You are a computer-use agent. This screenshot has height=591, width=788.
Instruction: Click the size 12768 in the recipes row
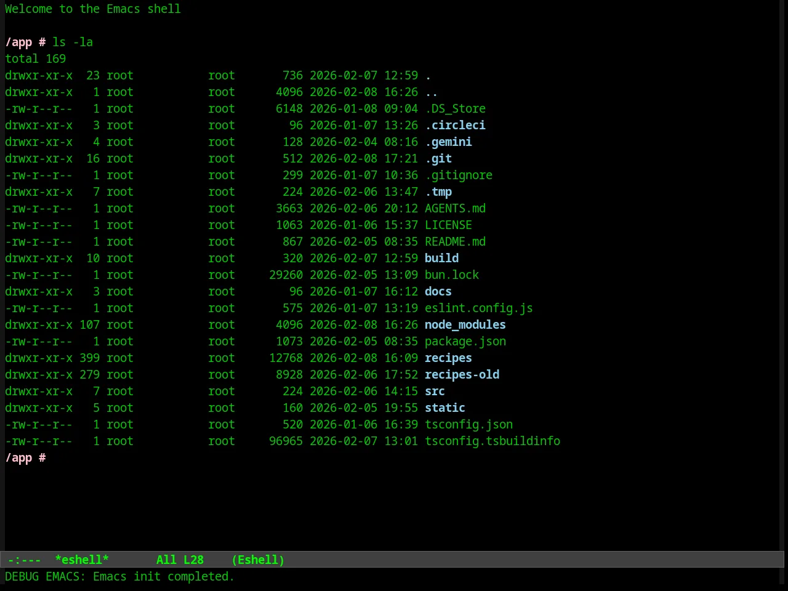(286, 358)
